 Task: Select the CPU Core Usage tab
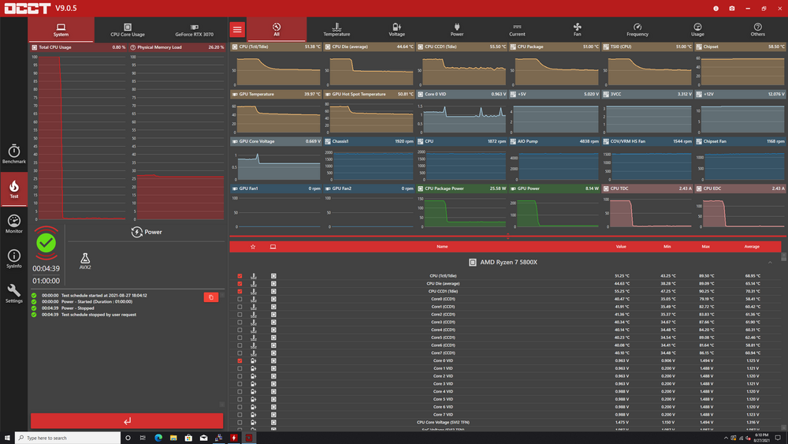[127, 30]
